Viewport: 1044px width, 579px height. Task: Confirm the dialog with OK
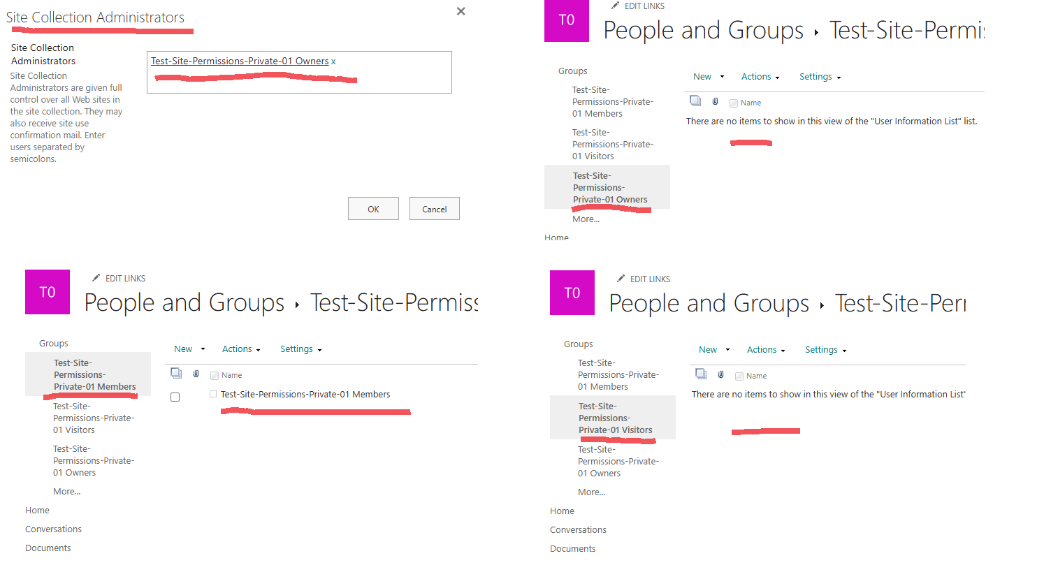point(373,209)
